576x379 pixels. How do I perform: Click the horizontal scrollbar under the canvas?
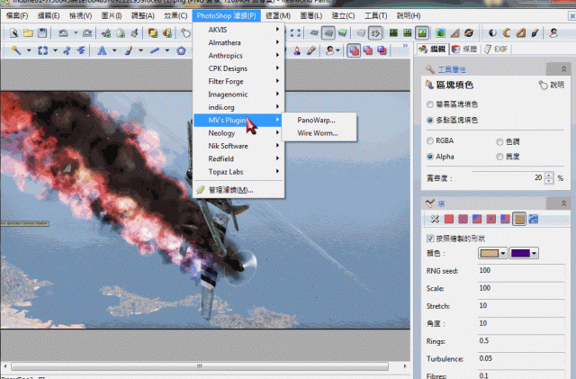[200, 366]
